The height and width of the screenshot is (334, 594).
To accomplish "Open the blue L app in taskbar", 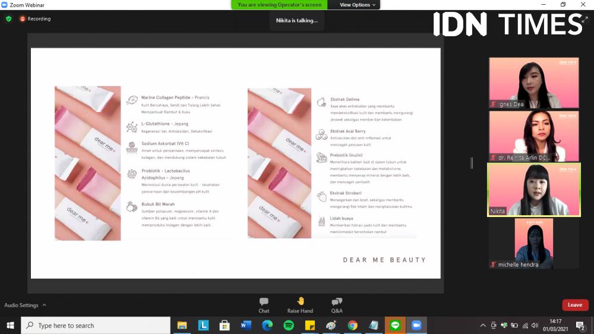I will (x=203, y=325).
